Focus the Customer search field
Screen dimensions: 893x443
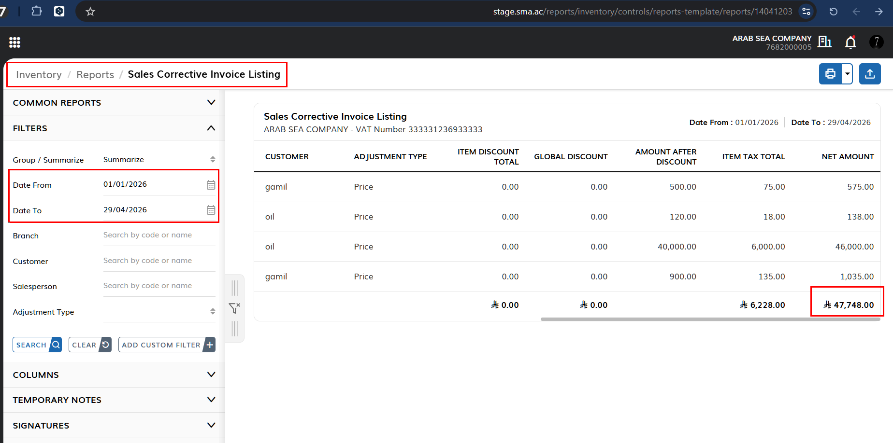[x=159, y=261]
